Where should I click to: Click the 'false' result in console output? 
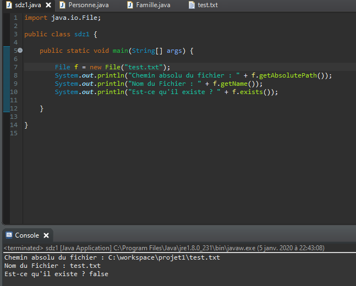click(98, 274)
